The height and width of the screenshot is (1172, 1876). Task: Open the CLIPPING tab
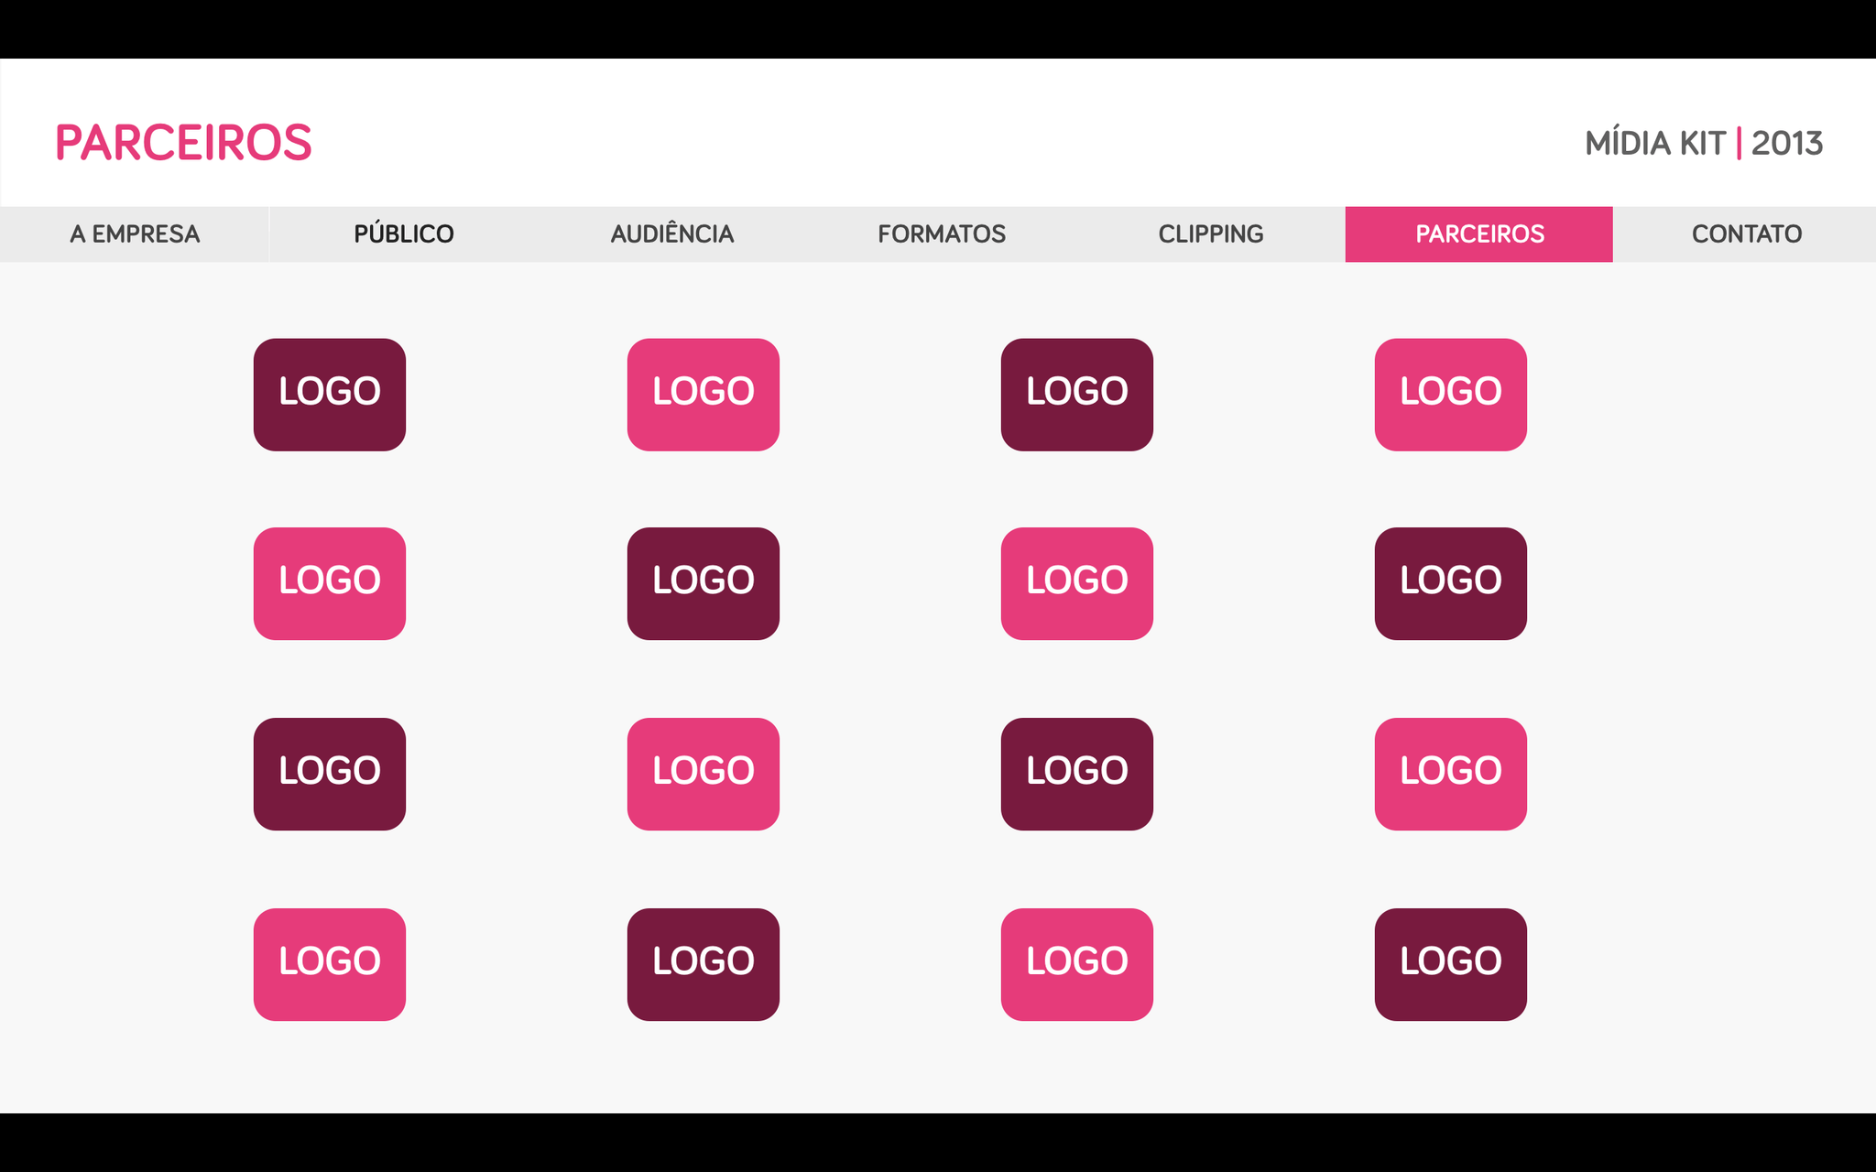(1210, 234)
